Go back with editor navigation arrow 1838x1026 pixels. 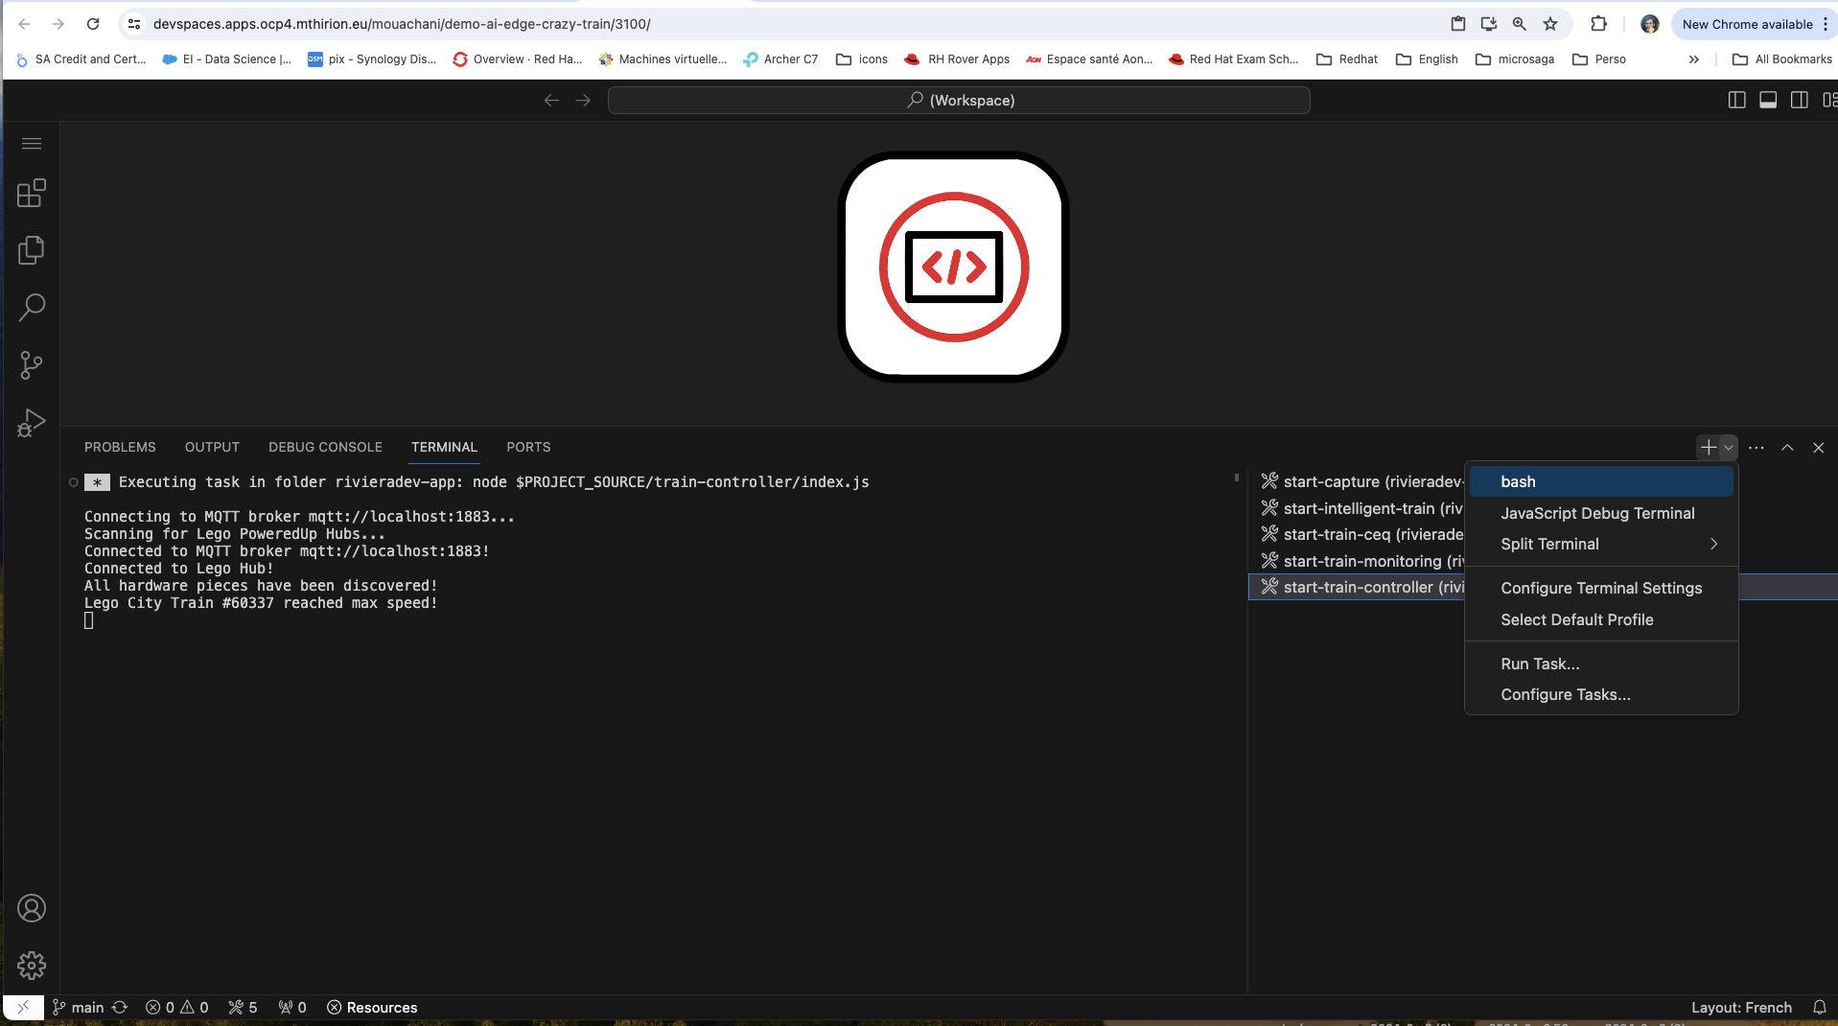[551, 101]
